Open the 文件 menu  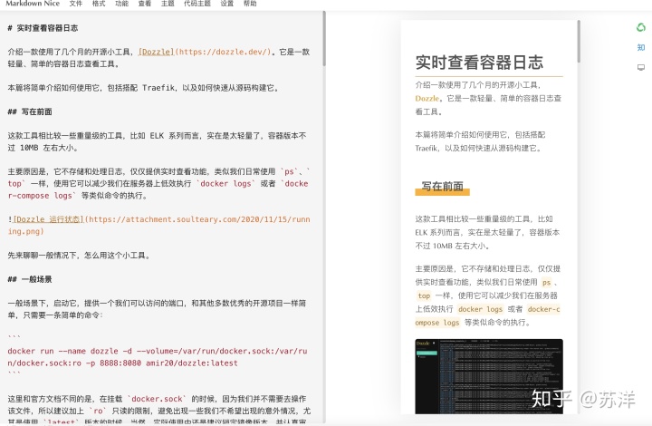(76, 4)
